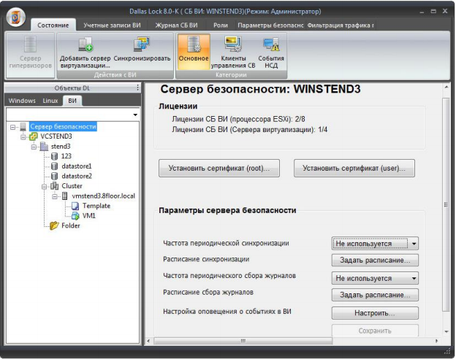Click the Сервер гипервизоров ribbon icon
The width and height of the screenshot is (456, 359).
[30, 45]
